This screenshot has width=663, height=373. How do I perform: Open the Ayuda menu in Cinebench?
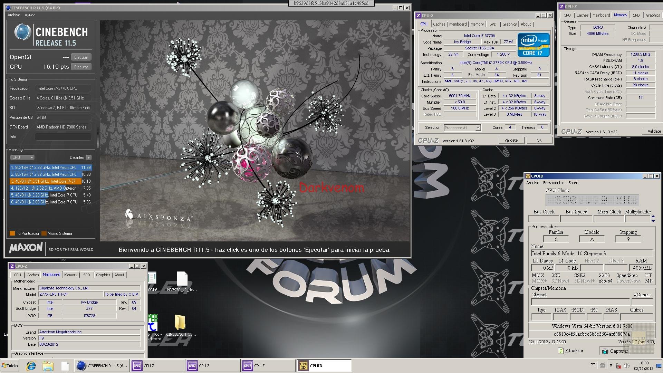point(30,15)
